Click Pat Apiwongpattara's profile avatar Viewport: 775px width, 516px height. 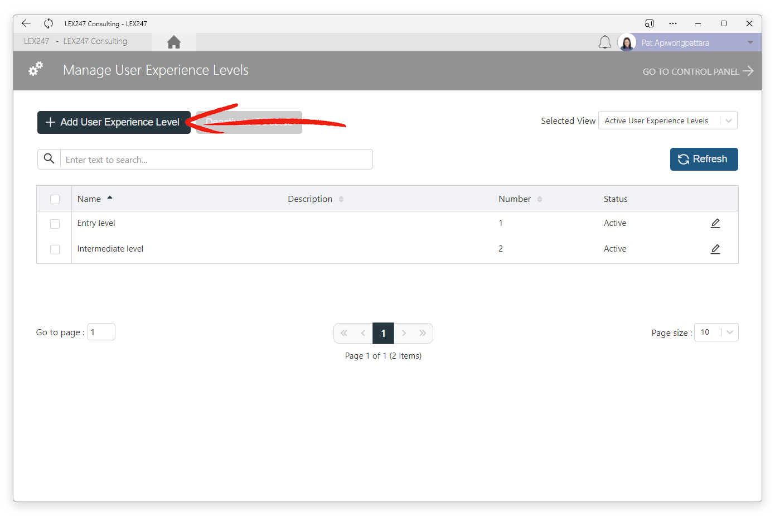tap(627, 42)
